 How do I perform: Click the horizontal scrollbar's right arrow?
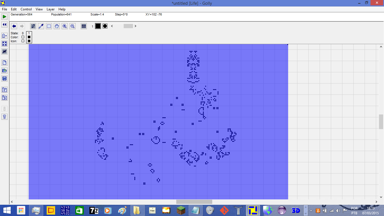point(377,202)
